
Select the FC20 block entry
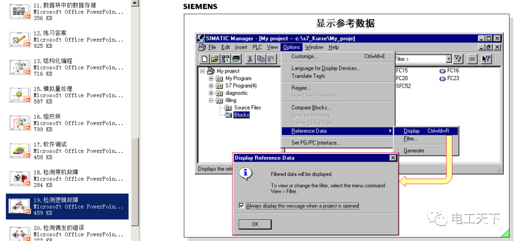(x=402, y=78)
